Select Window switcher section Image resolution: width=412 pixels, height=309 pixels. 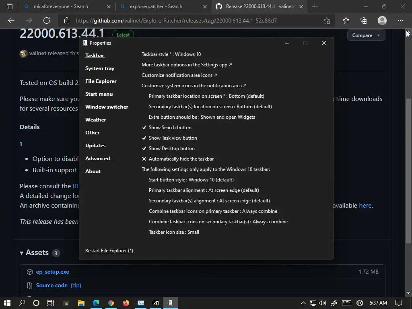click(107, 107)
